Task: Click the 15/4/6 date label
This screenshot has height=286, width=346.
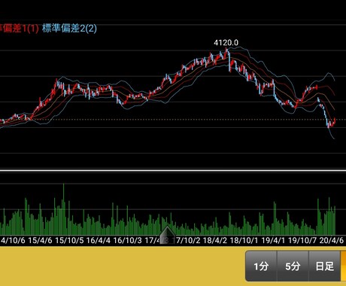Action: click(x=40, y=240)
